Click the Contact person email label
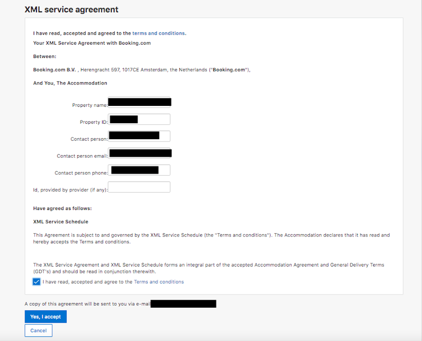Screen dimensions: 422x341 tap(82, 156)
